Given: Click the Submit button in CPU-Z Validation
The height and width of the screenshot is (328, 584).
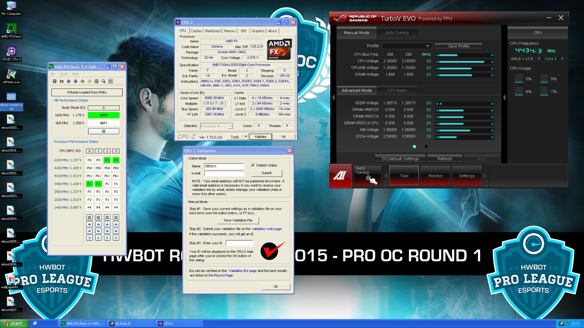Looking at the screenshot, I should 266,173.
